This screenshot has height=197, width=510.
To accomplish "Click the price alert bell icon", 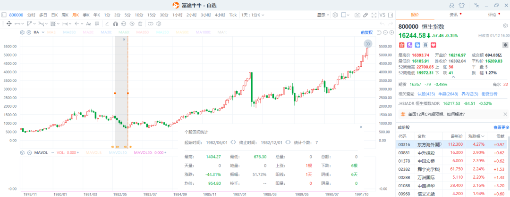I will click(505, 45).
